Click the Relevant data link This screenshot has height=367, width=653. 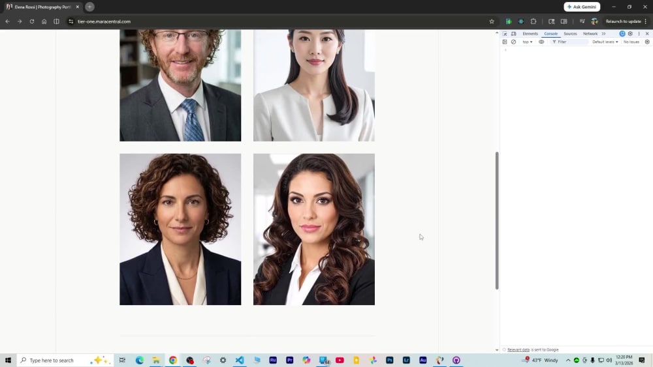pyautogui.click(x=518, y=350)
